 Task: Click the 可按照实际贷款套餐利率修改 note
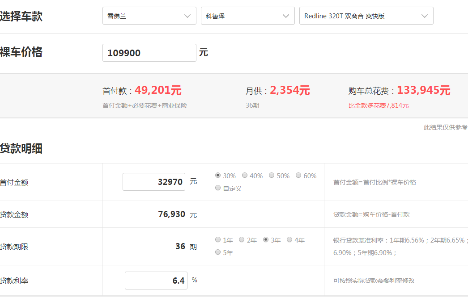tap(374, 281)
